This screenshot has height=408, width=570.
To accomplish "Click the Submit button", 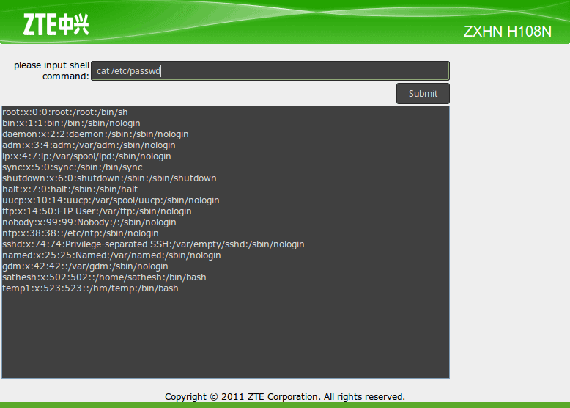I will pyautogui.click(x=423, y=93).
